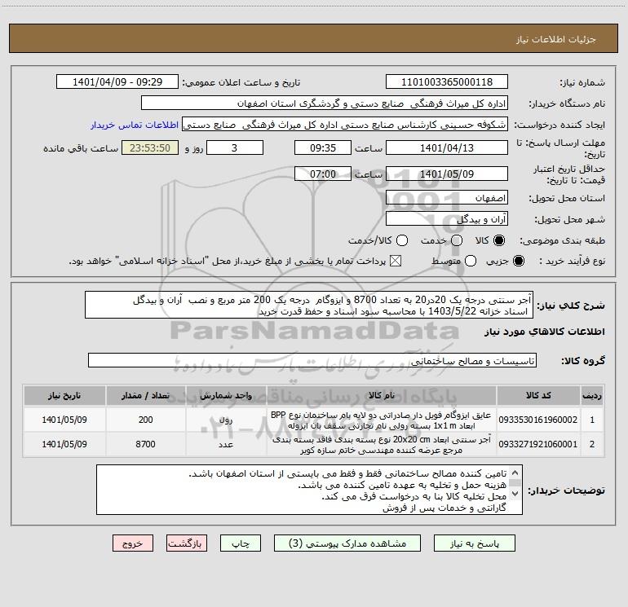The height and width of the screenshot is (607, 628).
Task: Click the واحد شمارش column header
Action: click(226, 395)
